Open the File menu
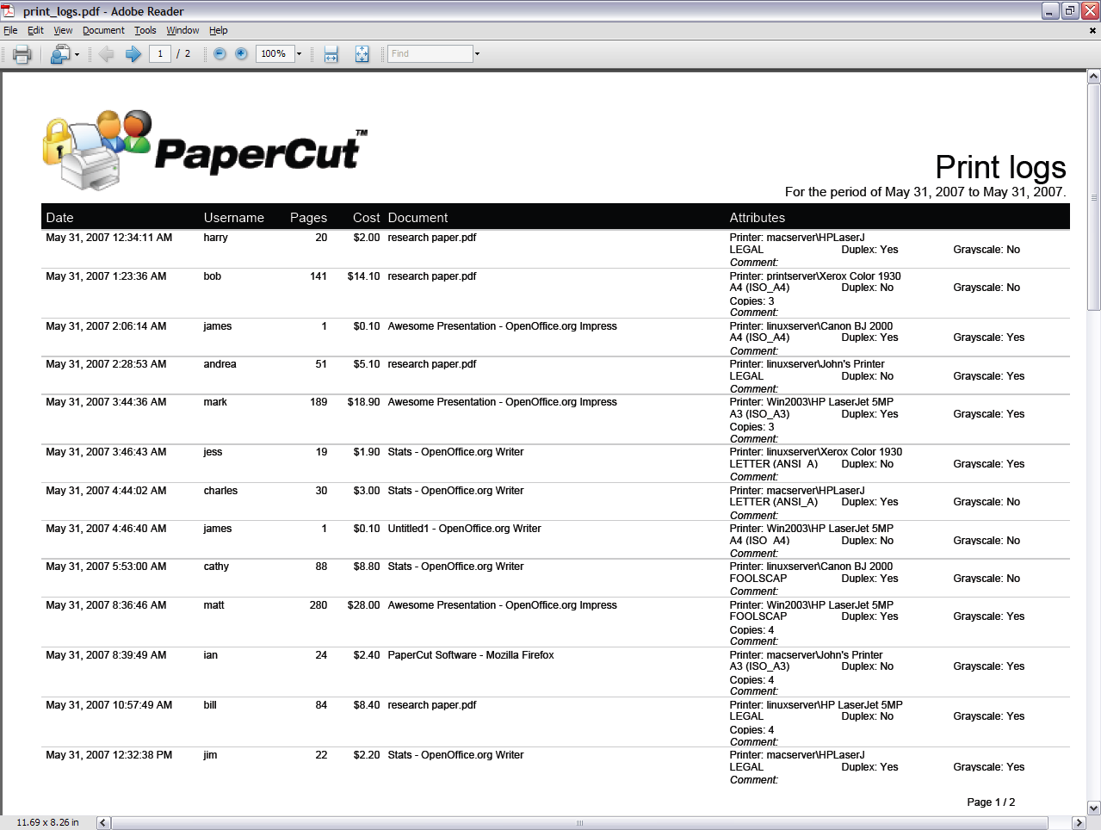The width and height of the screenshot is (1101, 830). tap(10, 30)
